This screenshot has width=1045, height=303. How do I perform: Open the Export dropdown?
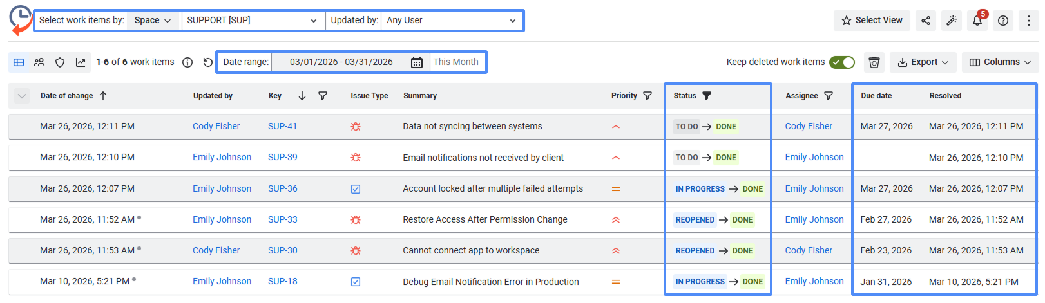coord(923,62)
